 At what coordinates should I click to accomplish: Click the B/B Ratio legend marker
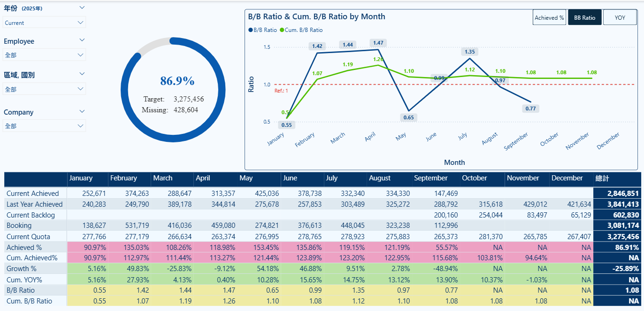250,30
